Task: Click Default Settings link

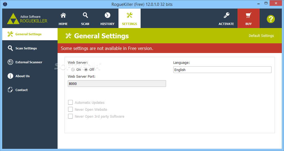Action: pos(261,36)
